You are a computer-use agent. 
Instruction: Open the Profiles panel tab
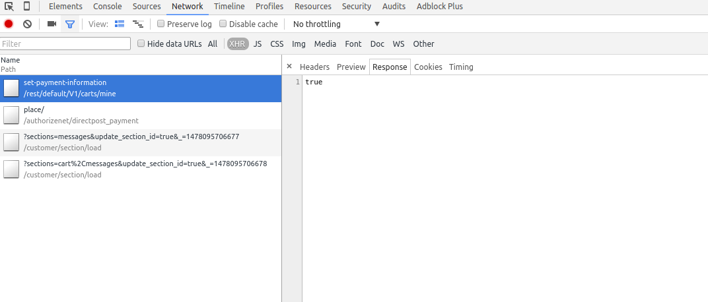pyautogui.click(x=269, y=7)
